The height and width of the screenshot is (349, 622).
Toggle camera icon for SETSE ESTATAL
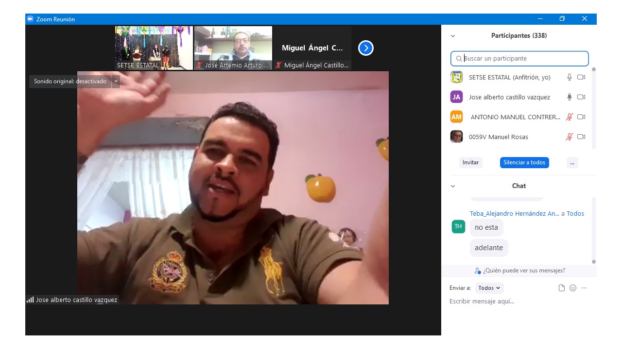click(x=581, y=77)
